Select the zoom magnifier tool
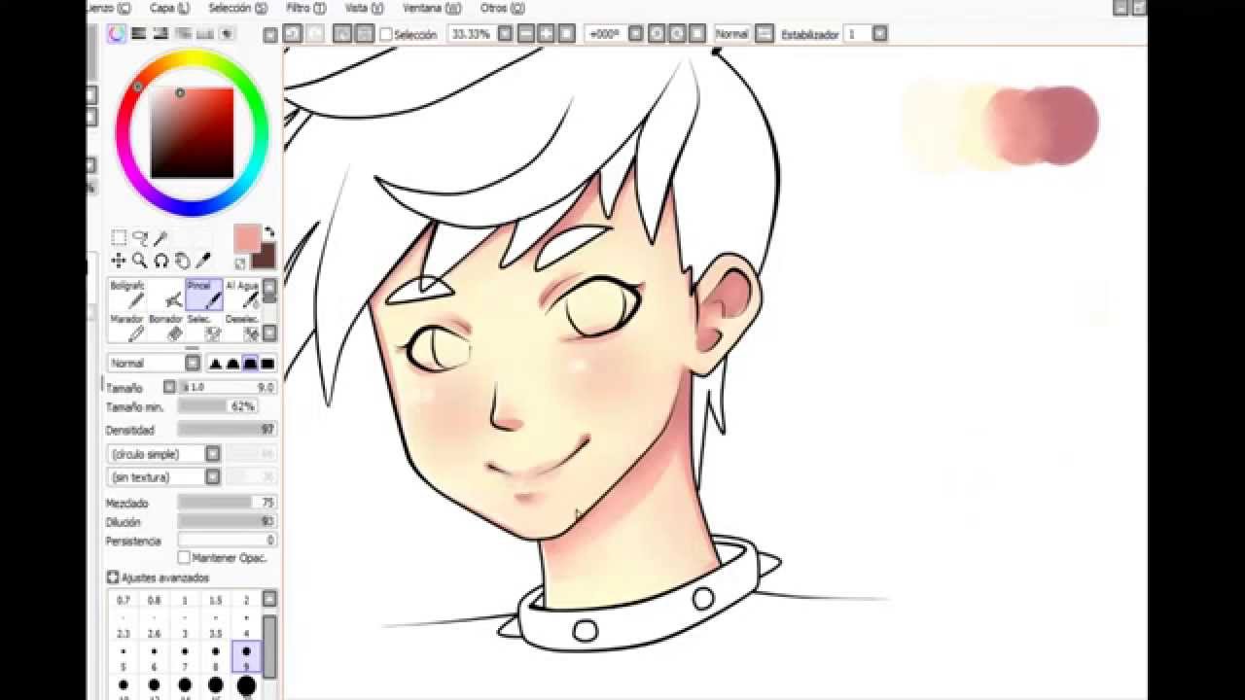 [x=140, y=261]
